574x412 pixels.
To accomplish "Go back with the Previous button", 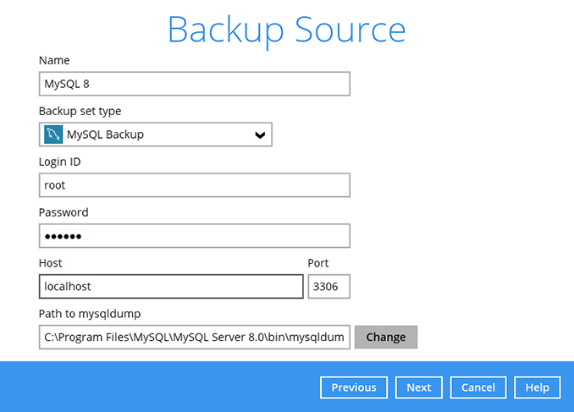I will click(x=354, y=387).
